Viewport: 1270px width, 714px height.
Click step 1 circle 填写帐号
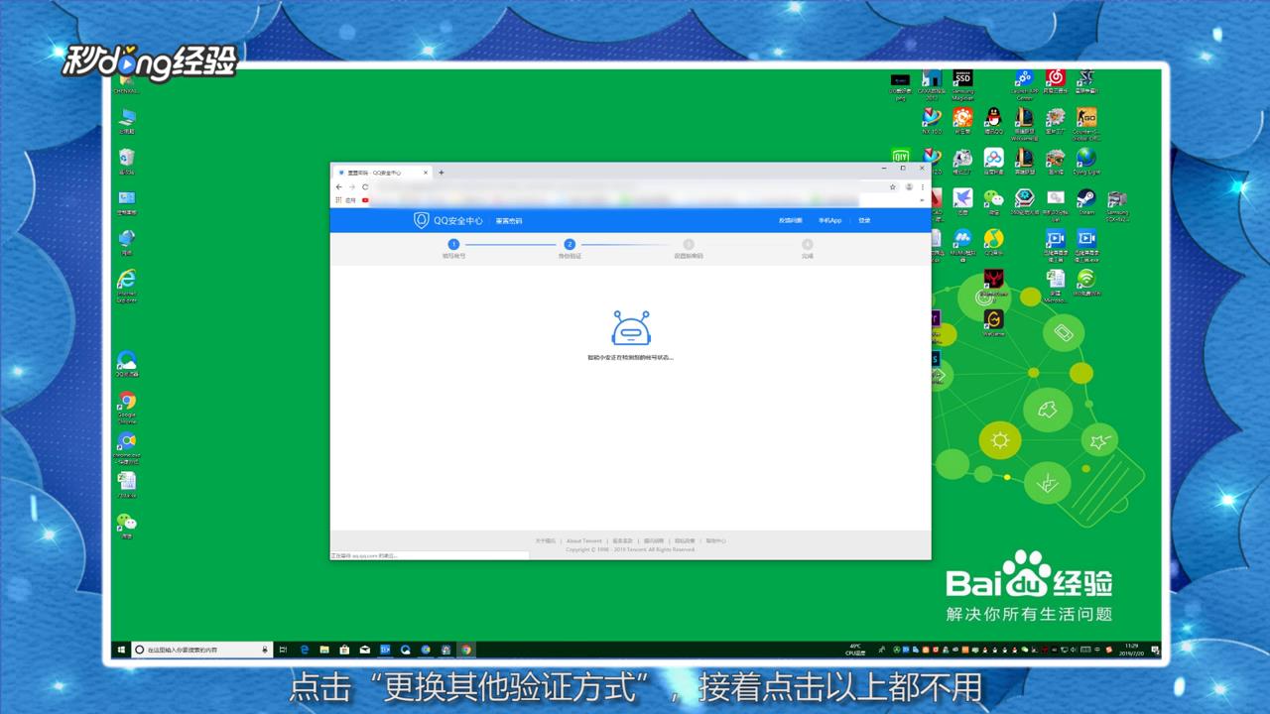point(453,244)
